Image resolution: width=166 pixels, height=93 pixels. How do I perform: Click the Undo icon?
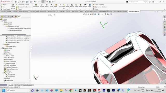coord(35,2)
